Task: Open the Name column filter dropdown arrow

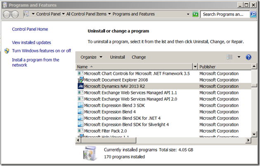Action: [195, 67]
